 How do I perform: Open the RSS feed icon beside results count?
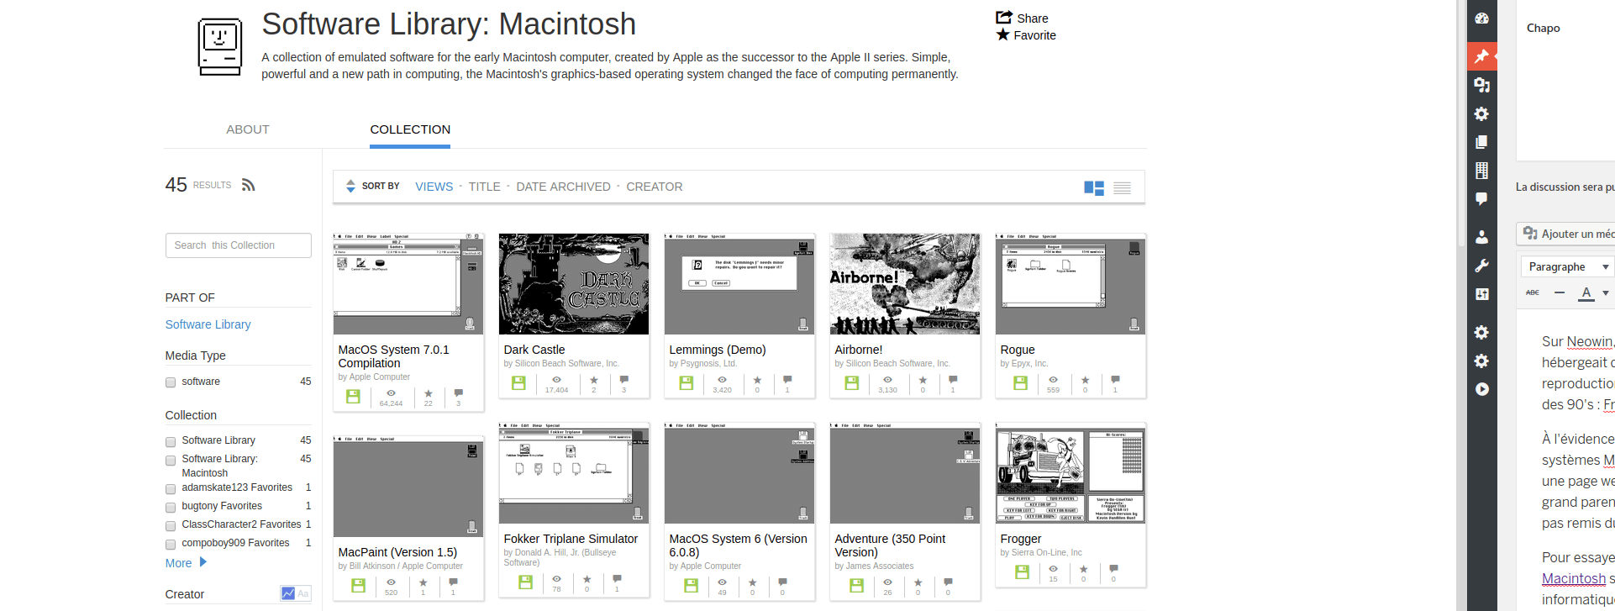point(248,185)
